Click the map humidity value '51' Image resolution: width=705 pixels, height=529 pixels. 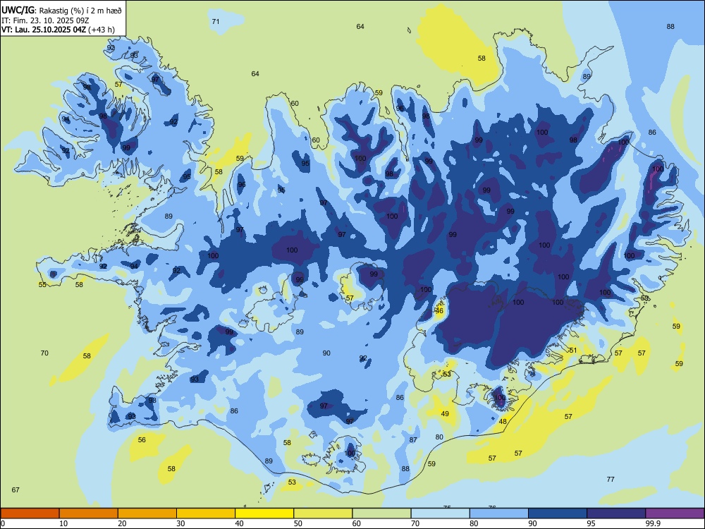572,350
